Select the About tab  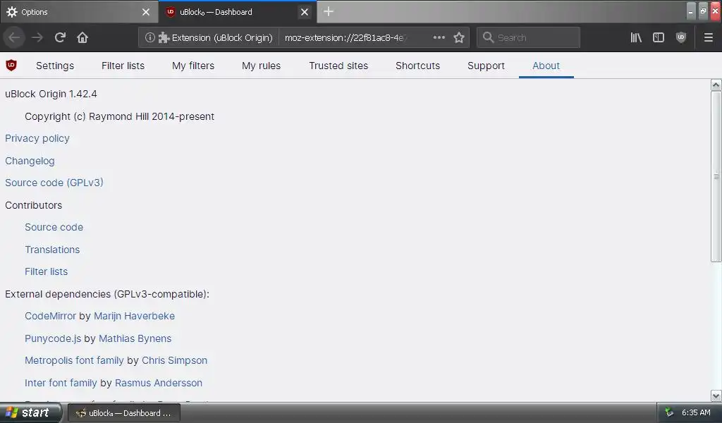(546, 66)
